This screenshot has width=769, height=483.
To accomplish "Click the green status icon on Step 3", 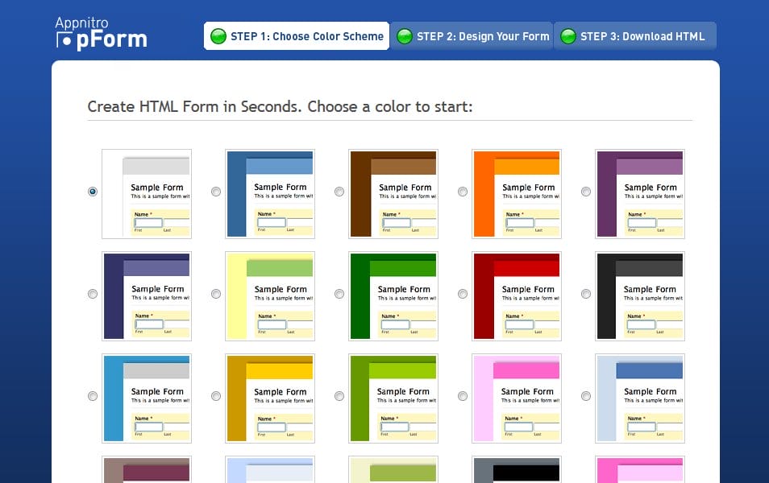I will coord(568,35).
